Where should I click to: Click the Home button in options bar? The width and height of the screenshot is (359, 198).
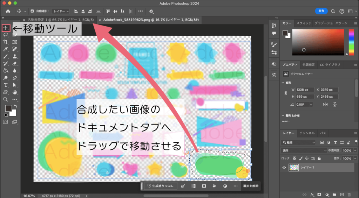click(8, 11)
